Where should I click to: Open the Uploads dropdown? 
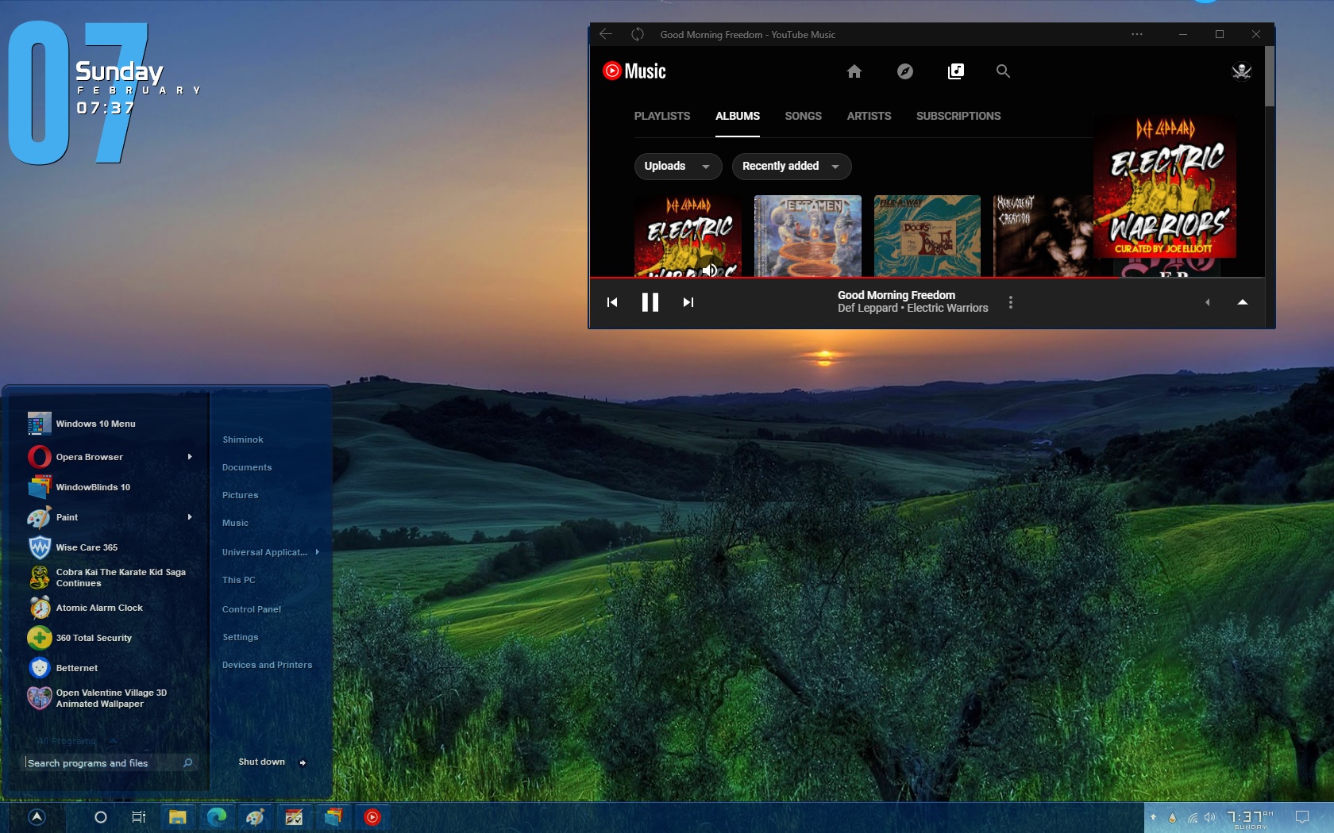[677, 167]
